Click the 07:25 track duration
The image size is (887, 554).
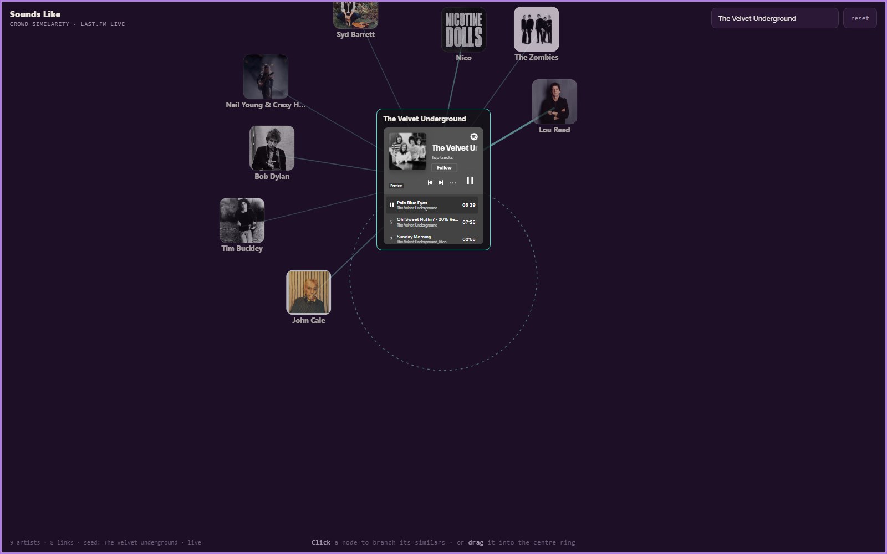pos(469,222)
